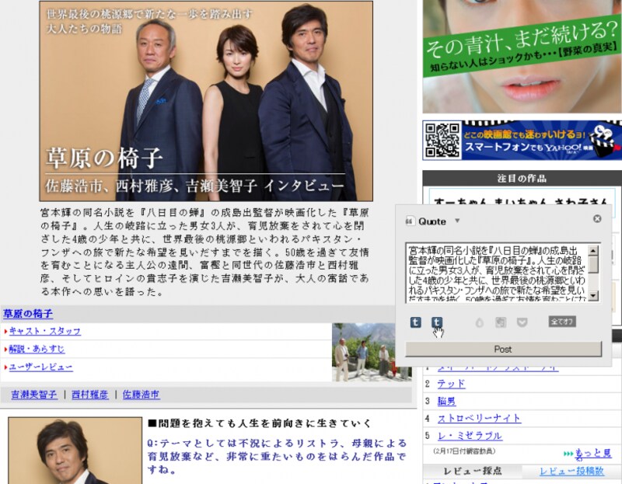Image resolution: width=622 pixels, height=484 pixels.
Task: Open ranking entry テッド
Action: tap(451, 384)
